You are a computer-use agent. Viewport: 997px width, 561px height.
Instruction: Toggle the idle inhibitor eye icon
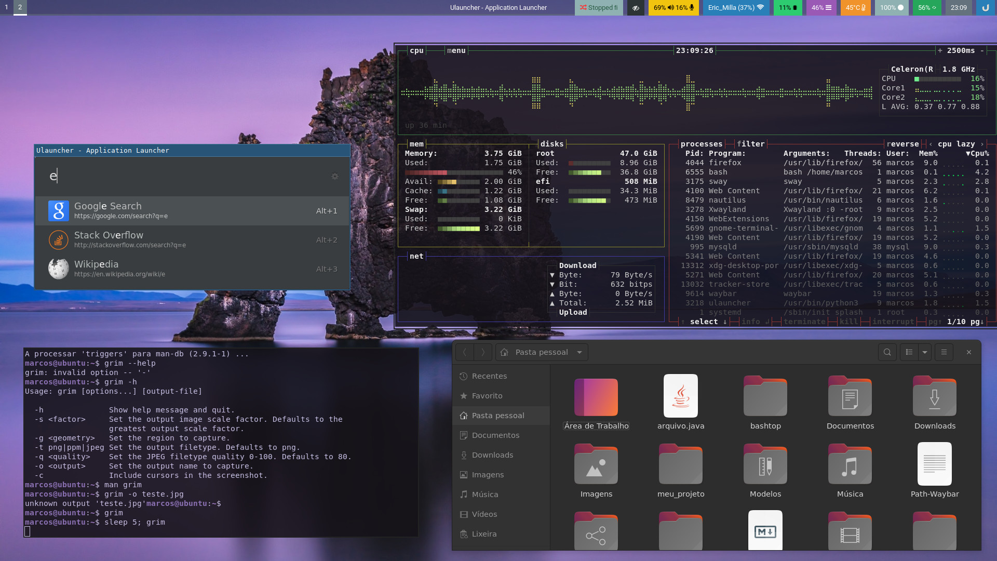point(636,8)
